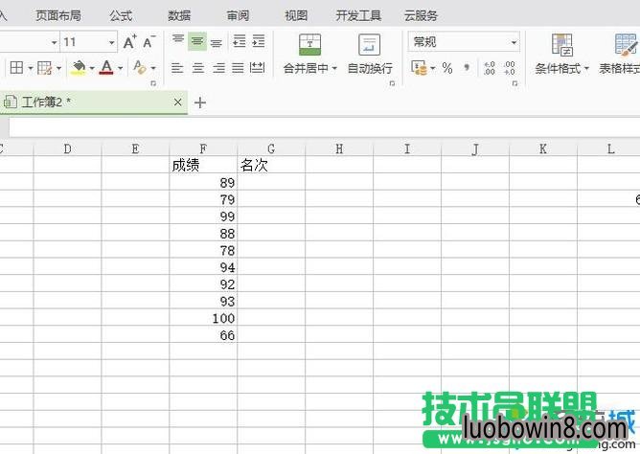Open the 合并居中 dropdown arrow

(x=334, y=68)
